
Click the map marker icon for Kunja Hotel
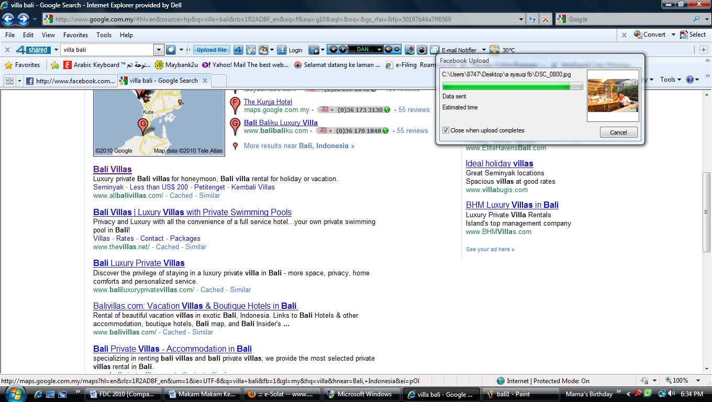point(236,105)
